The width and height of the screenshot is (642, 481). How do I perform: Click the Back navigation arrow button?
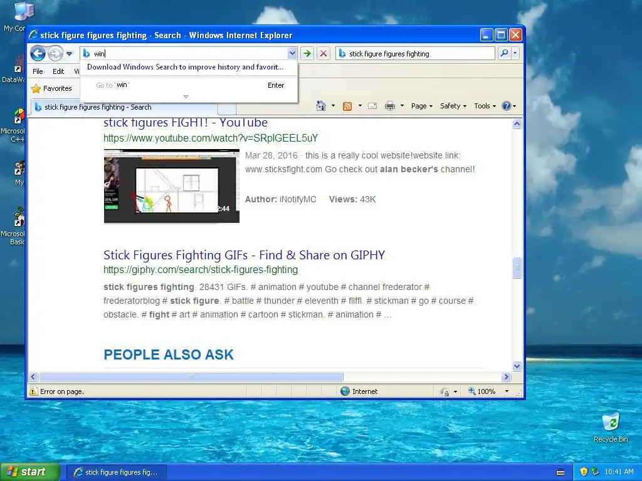(38, 53)
